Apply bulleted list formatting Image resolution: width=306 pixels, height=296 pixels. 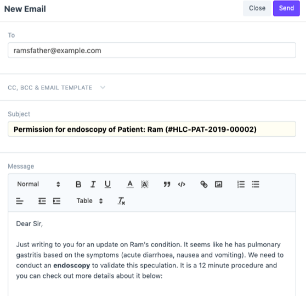[x=256, y=184]
